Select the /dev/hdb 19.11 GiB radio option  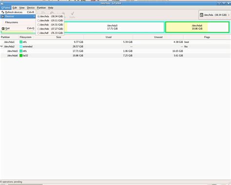point(38,21)
